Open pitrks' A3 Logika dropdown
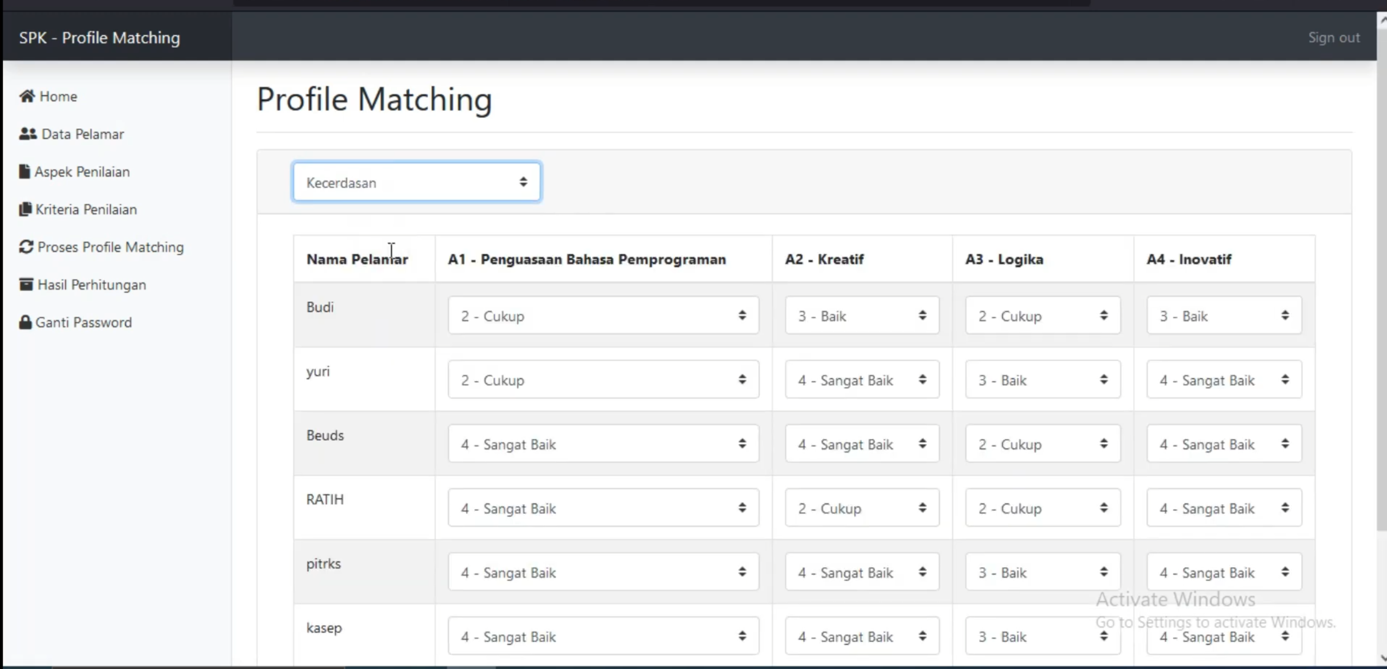 pos(1042,571)
